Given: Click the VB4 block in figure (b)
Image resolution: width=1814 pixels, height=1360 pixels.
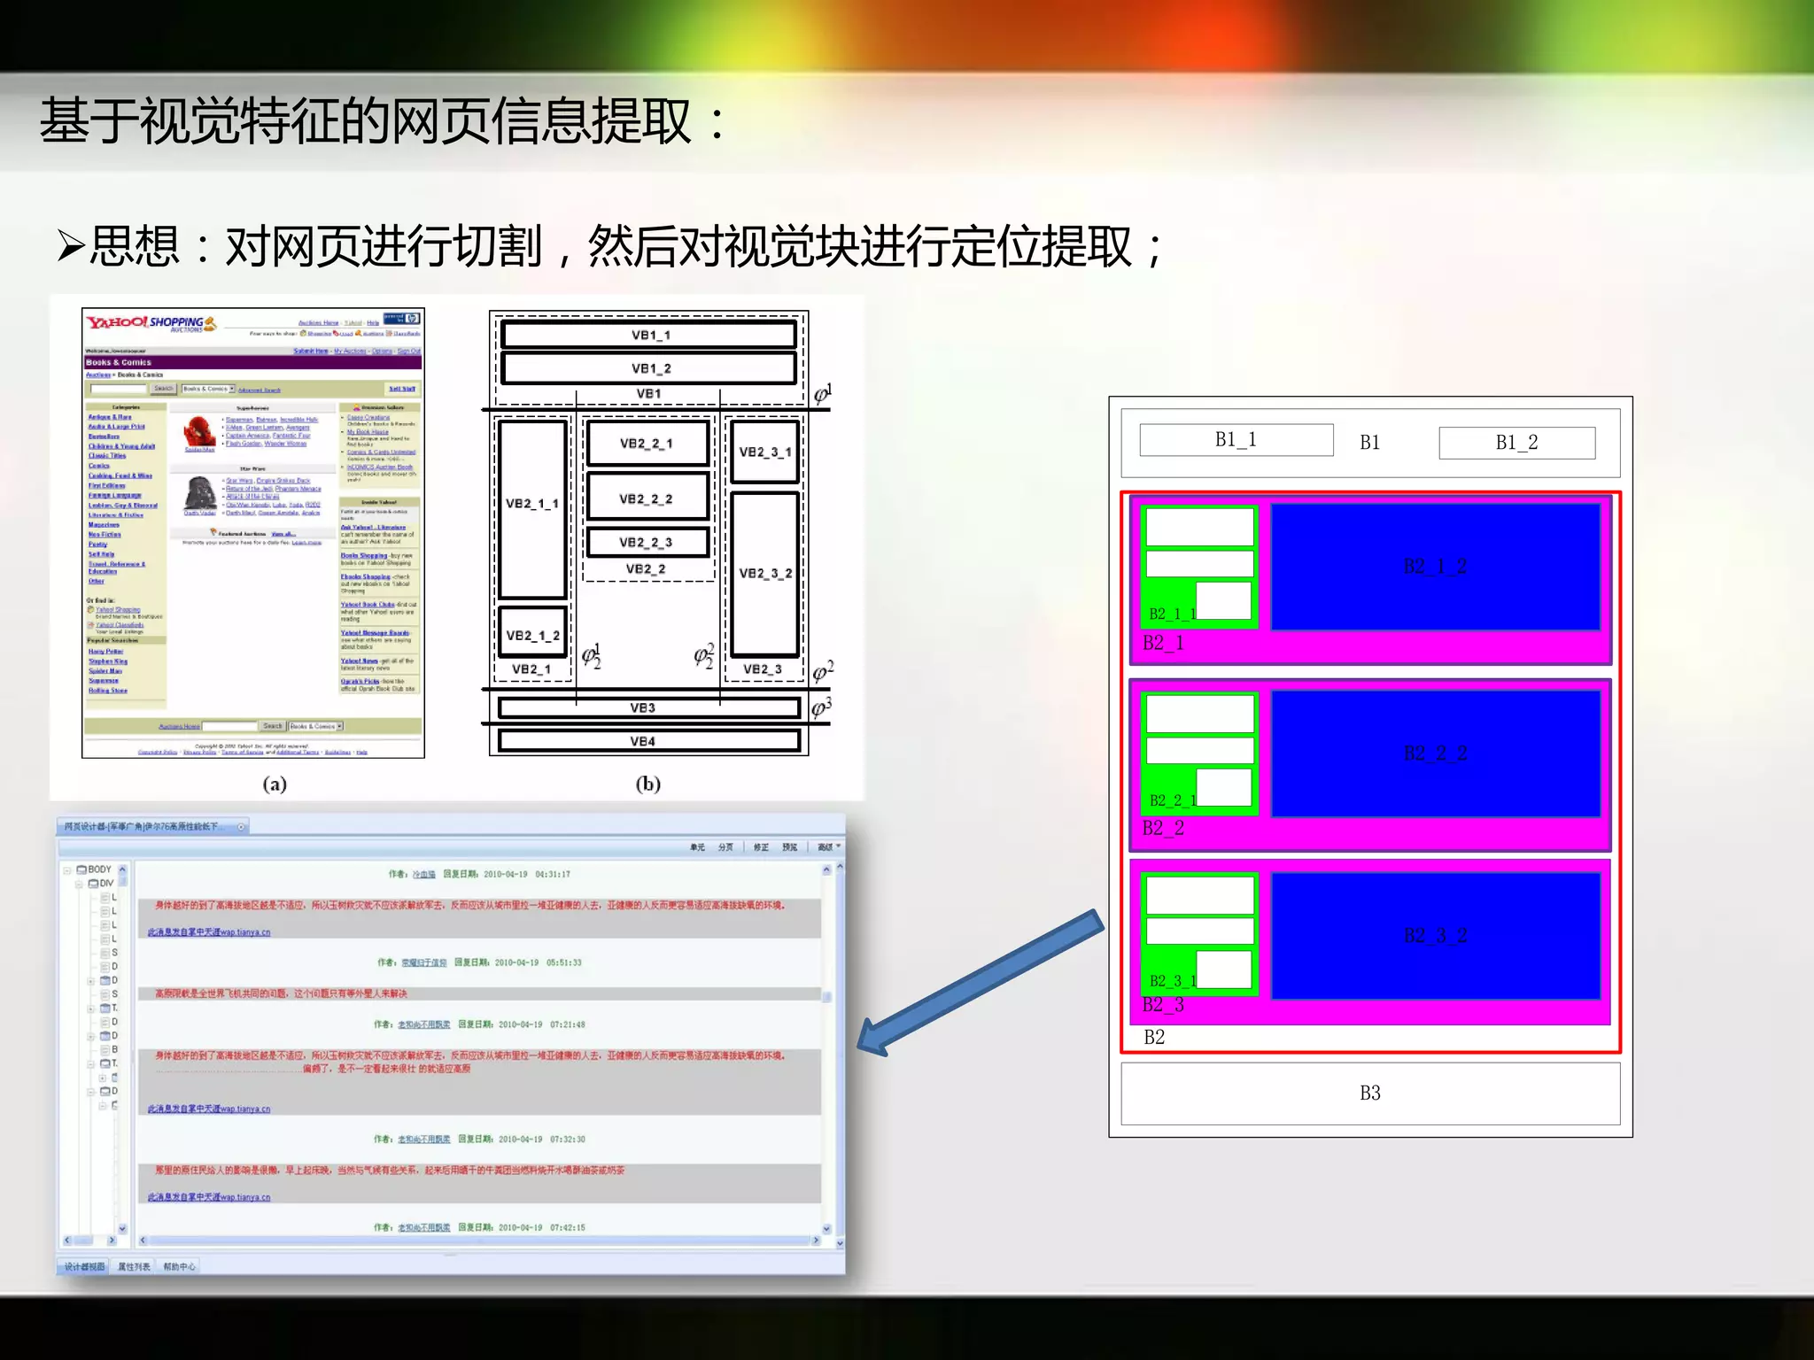Looking at the screenshot, I should click(648, 740).
